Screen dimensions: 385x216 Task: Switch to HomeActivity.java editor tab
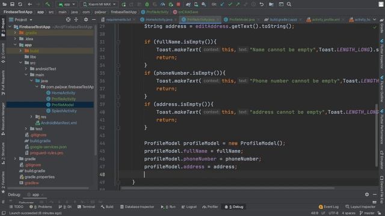159,19
